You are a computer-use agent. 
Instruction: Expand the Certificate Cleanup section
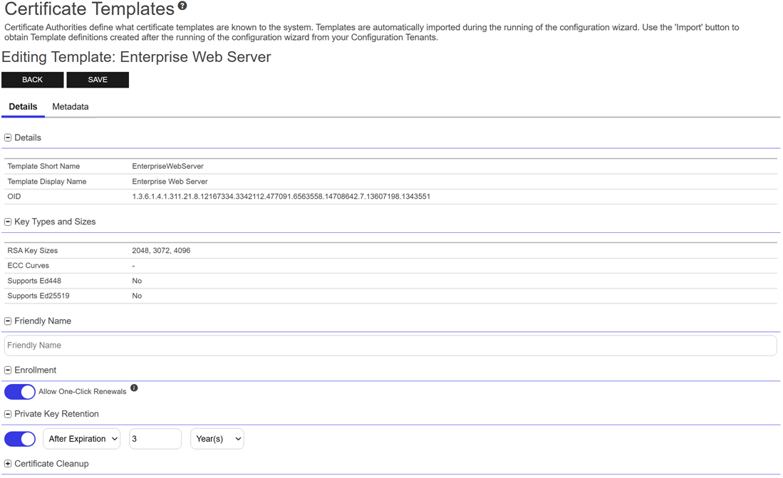[x=8, y=464]
